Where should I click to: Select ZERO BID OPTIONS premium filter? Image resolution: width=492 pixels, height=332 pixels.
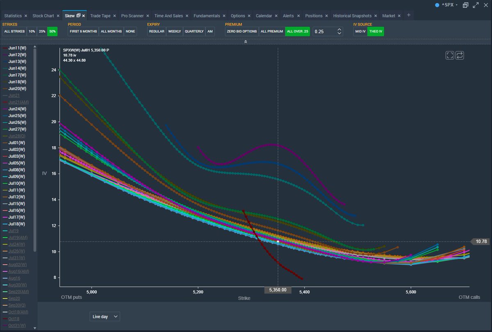pos(242,32)
